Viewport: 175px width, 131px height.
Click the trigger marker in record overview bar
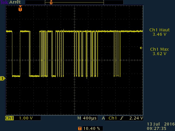[x=51, y=2]
